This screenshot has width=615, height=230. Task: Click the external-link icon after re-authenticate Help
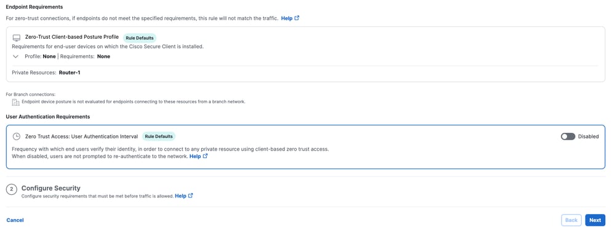(x=205, y=156)
